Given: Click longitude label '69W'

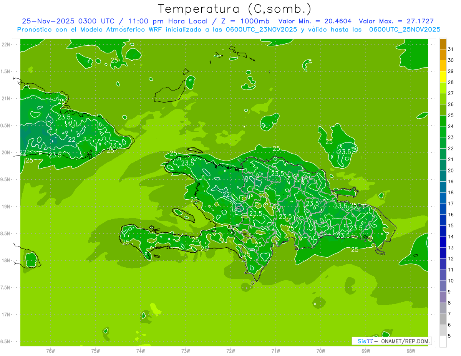Looking at the screenshot, I should coord(366,351).
